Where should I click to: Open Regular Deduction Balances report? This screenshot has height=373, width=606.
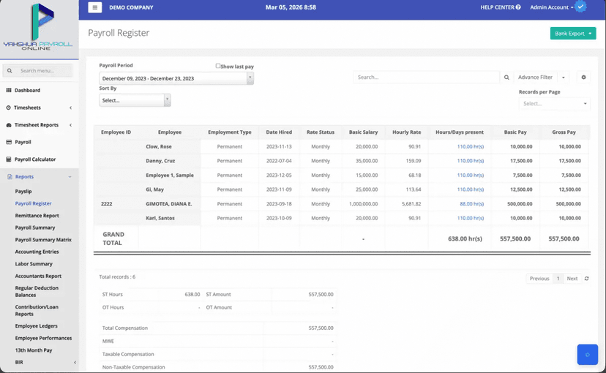point(37,292)
